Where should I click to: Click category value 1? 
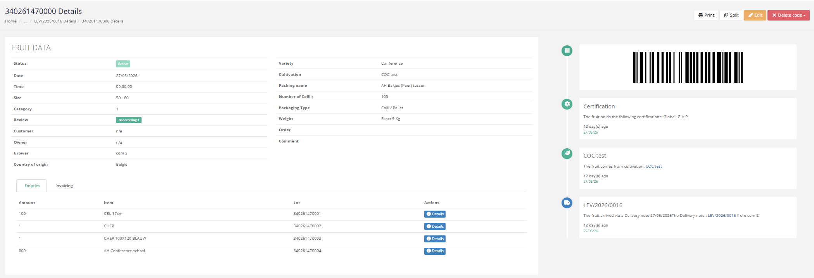pos(117,109)
